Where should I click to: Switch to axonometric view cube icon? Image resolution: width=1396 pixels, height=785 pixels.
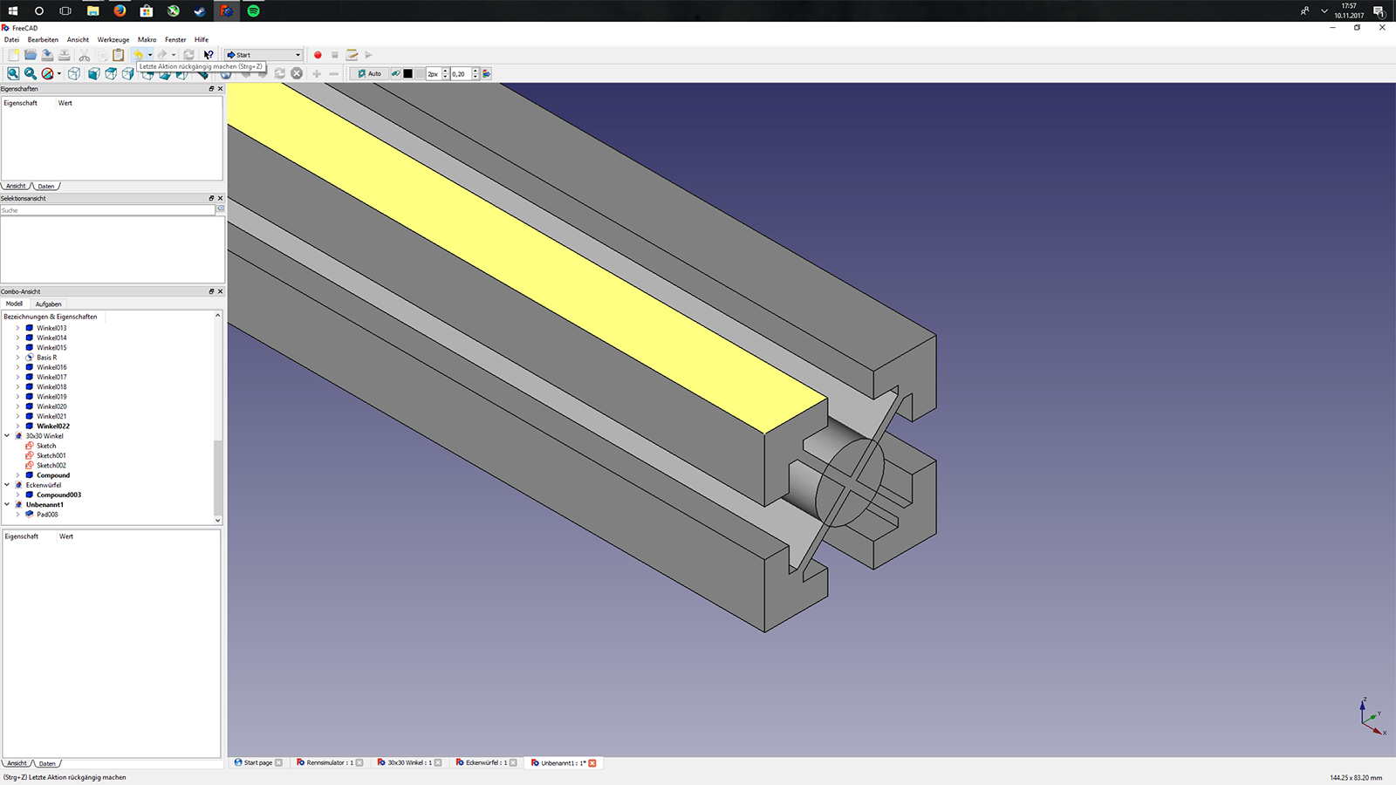(x=74, y=74)
